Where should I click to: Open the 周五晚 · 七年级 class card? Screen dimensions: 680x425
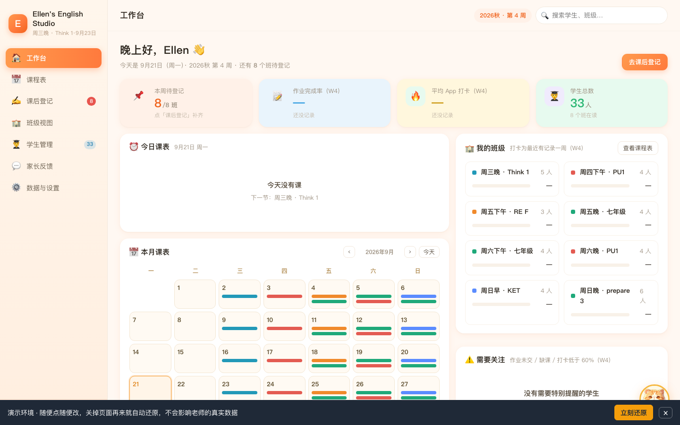pos(611,219)
